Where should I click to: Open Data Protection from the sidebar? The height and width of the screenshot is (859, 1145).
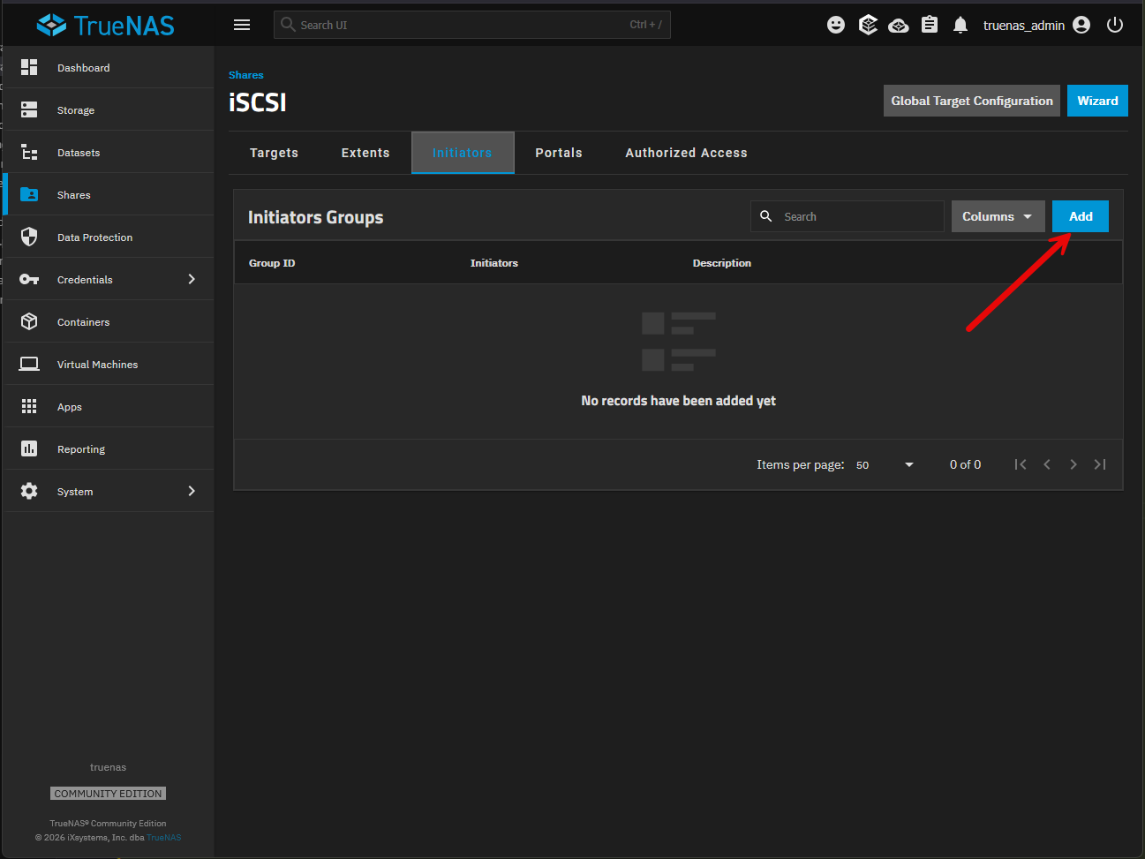point(110,237)
